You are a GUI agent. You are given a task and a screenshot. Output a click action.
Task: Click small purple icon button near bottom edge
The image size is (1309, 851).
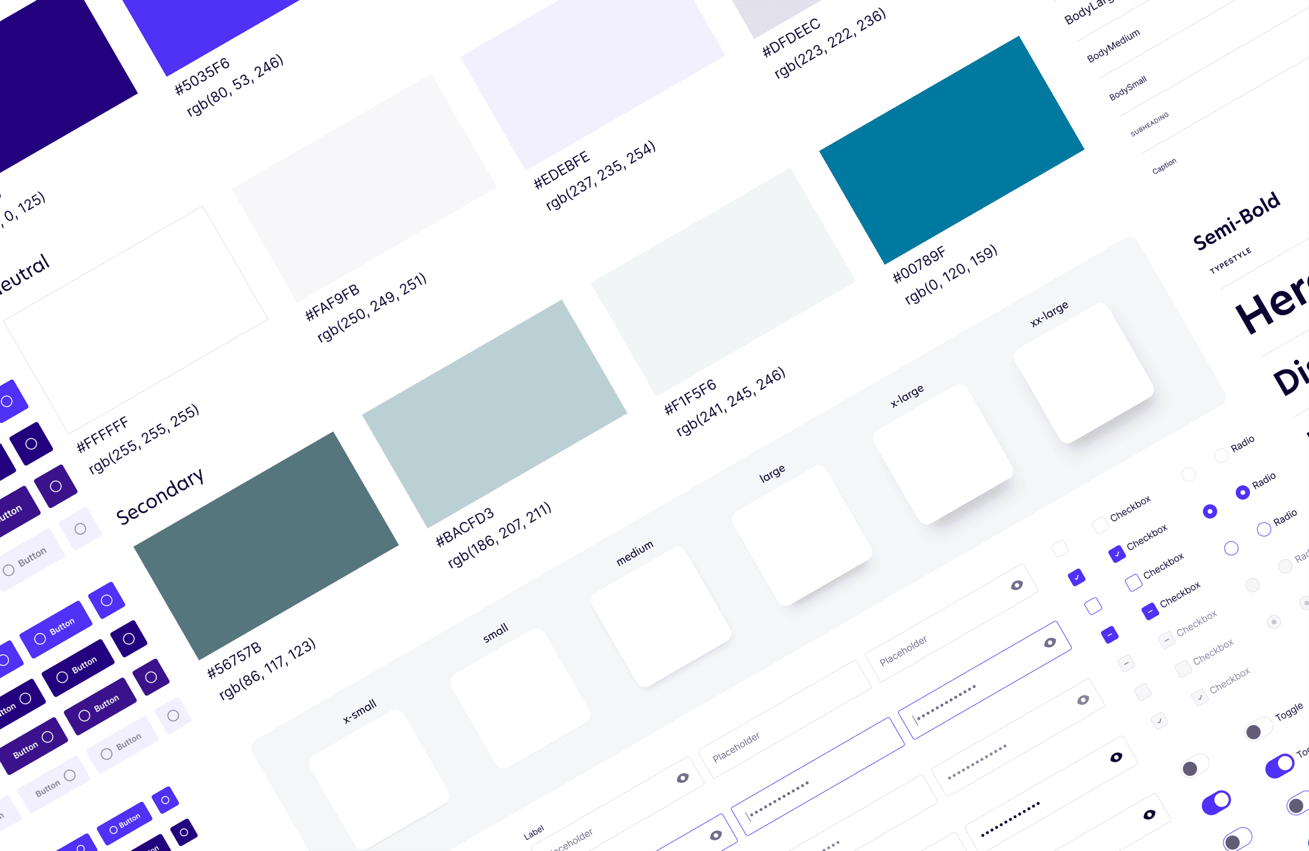click(165, 800)
